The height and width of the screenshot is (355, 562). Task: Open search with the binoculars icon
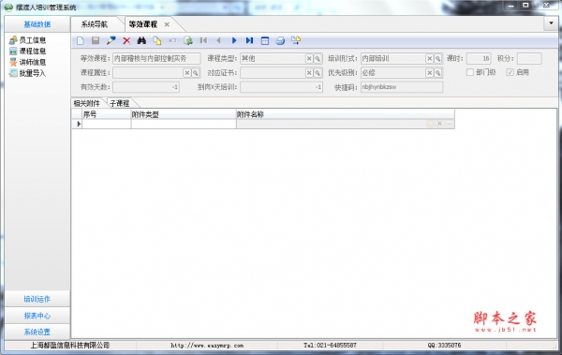[x=141, y=40]
